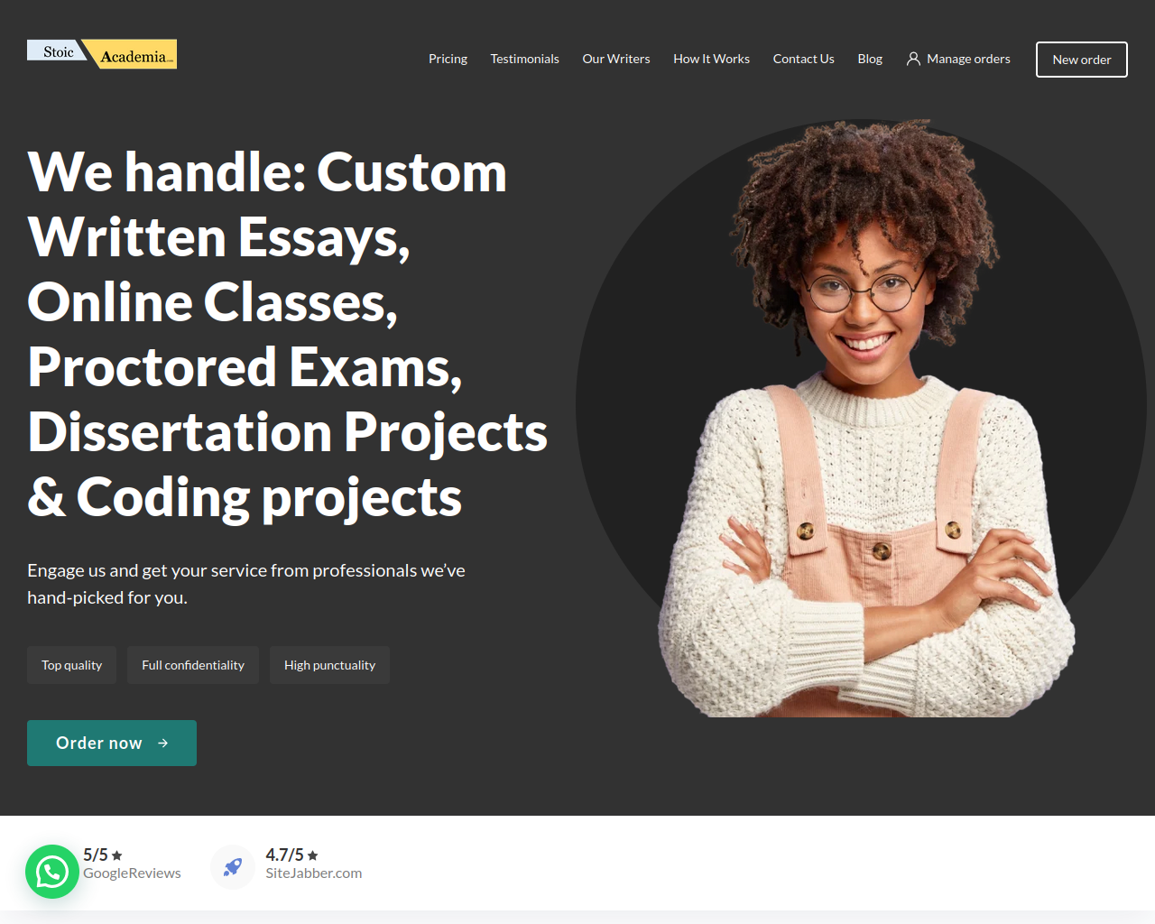Click the SiteJabber rocket icon
1155x924 pixels.
tap(233, 867)
